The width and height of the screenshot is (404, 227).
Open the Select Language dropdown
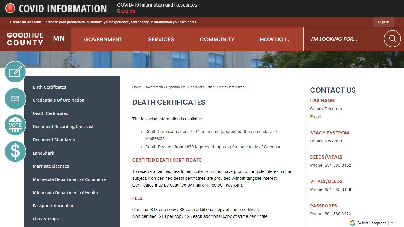point(375,223)
